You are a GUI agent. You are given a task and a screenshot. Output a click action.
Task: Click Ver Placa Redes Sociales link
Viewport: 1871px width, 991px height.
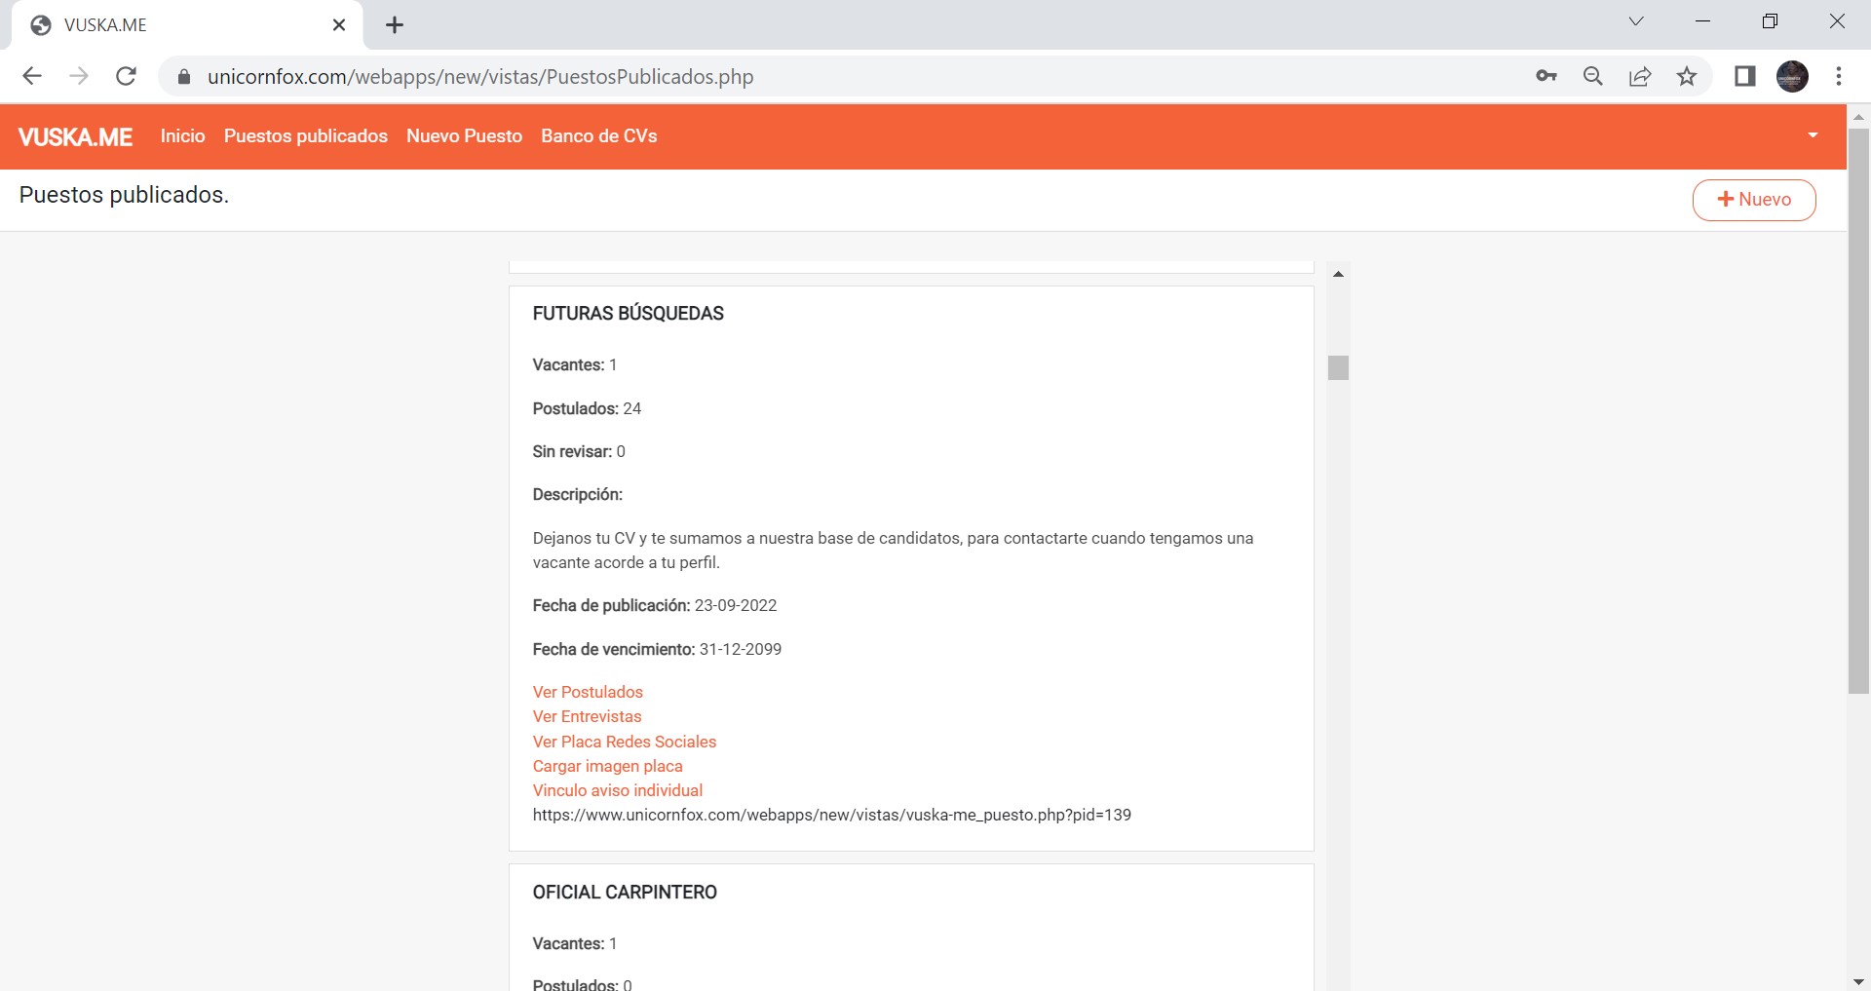coord(624,742)
